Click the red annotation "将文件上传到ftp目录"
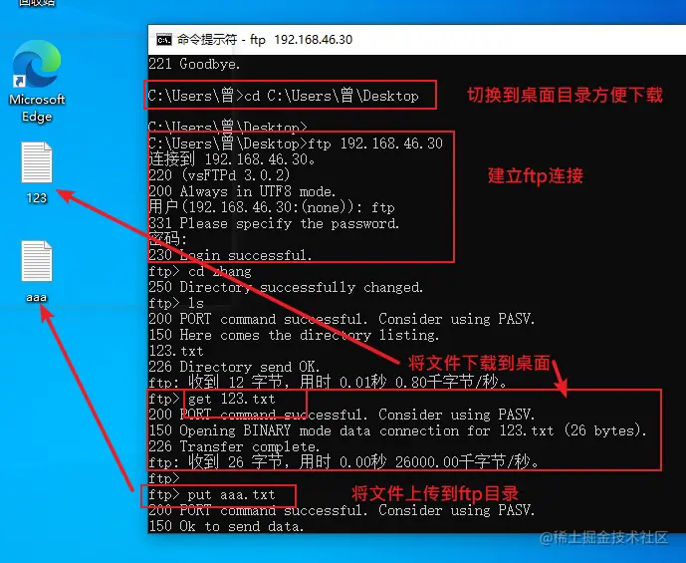Viewport: 686px width, 563px height. 435,494
